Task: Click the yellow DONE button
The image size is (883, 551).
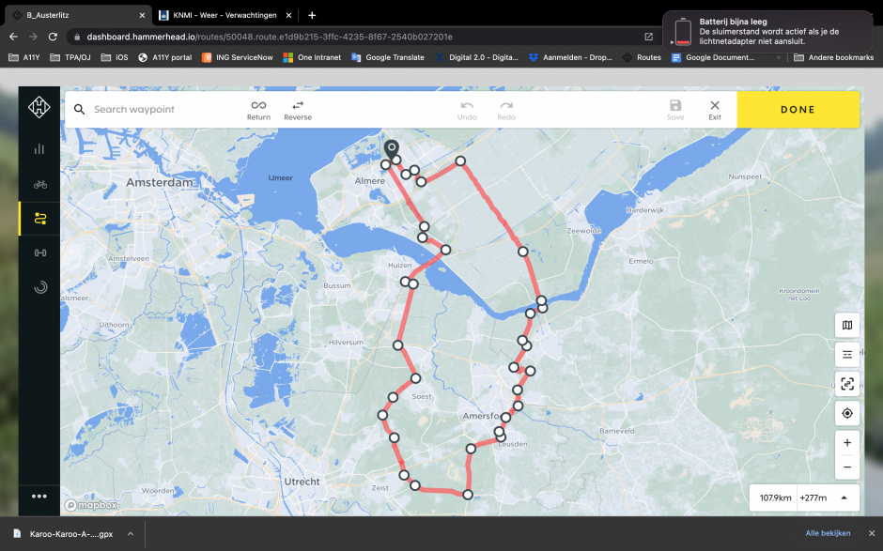Action: coord(798,109)
